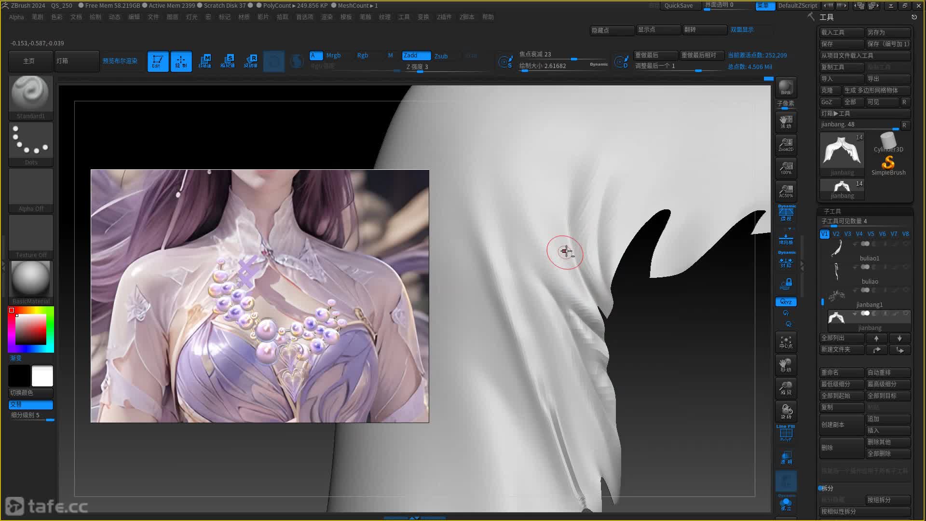
Task: Toggle the 菜单 menus visibility button
Action: (x=765, y=6)
